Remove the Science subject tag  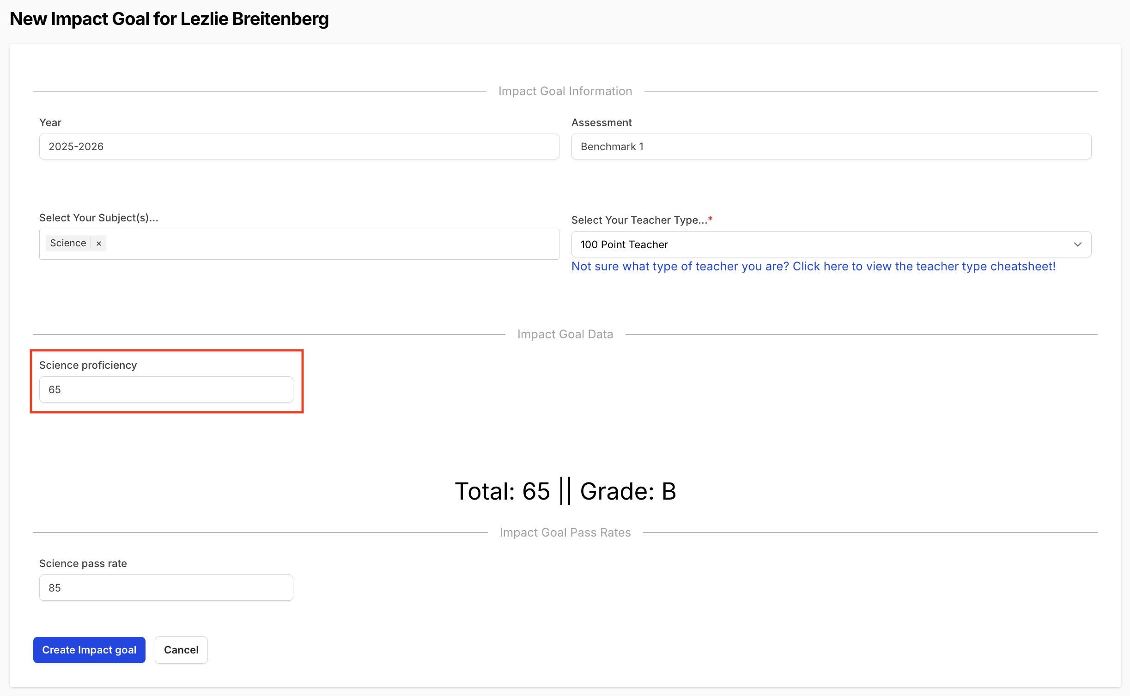coord(98,244)
